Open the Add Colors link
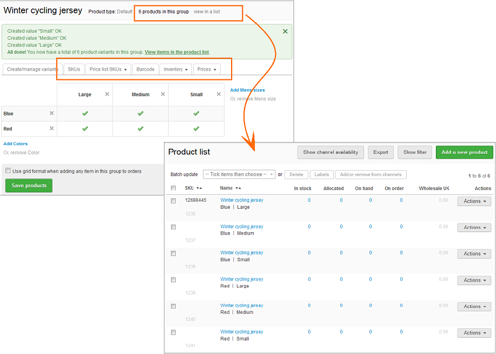 16,143
